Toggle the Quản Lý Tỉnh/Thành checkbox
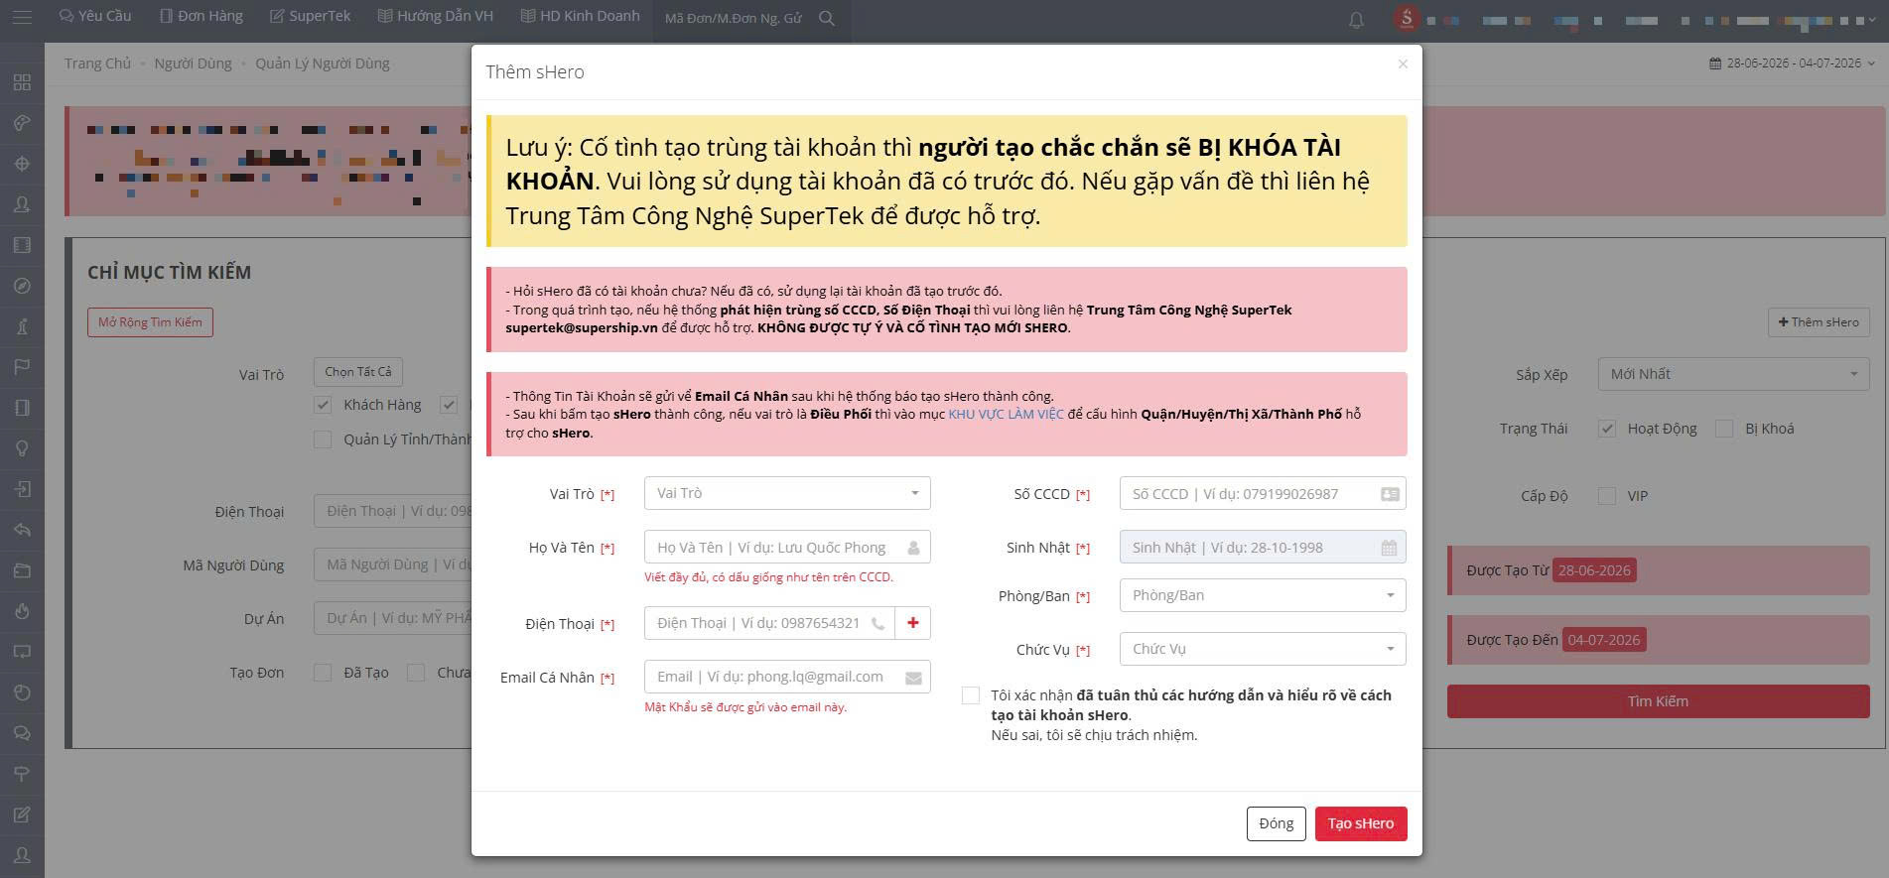This screenshot has height=878, width=1889. [323, 439]
